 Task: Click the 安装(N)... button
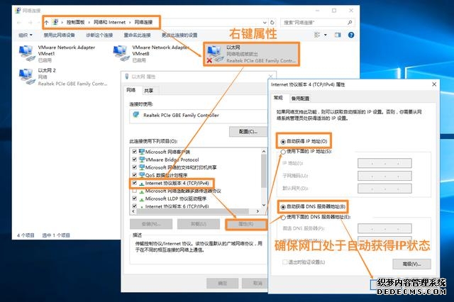pyautogui.click(x=151, y=224)
